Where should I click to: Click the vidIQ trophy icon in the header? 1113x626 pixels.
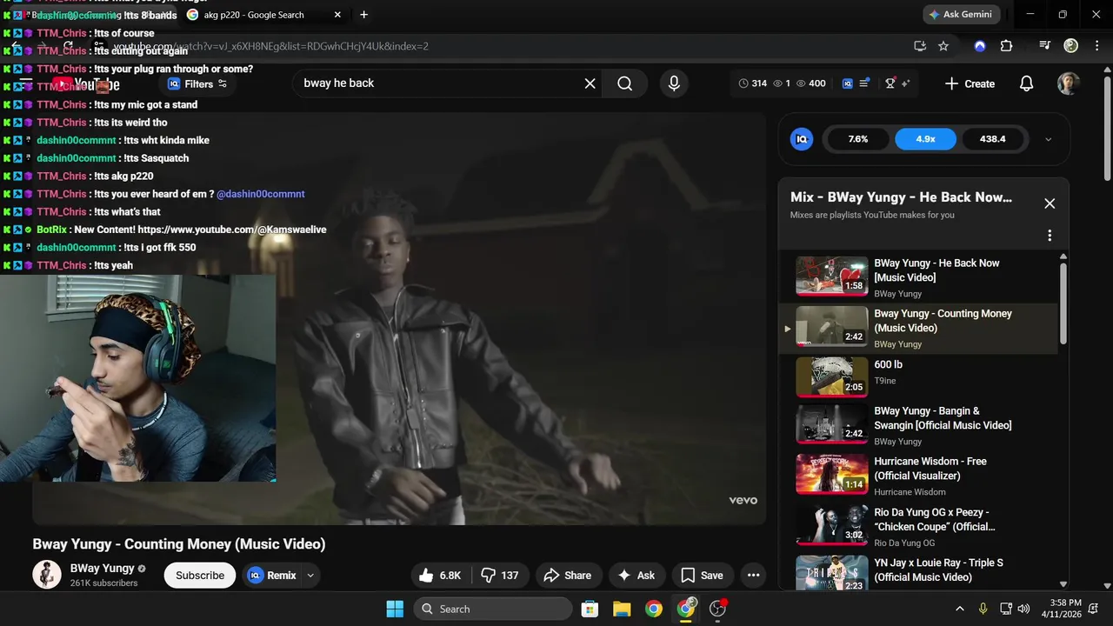point(890,83)
